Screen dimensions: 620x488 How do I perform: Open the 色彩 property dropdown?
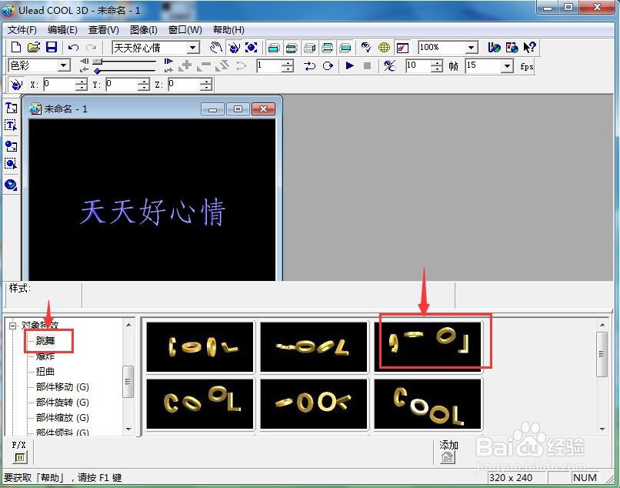click(x=64, y=65)
